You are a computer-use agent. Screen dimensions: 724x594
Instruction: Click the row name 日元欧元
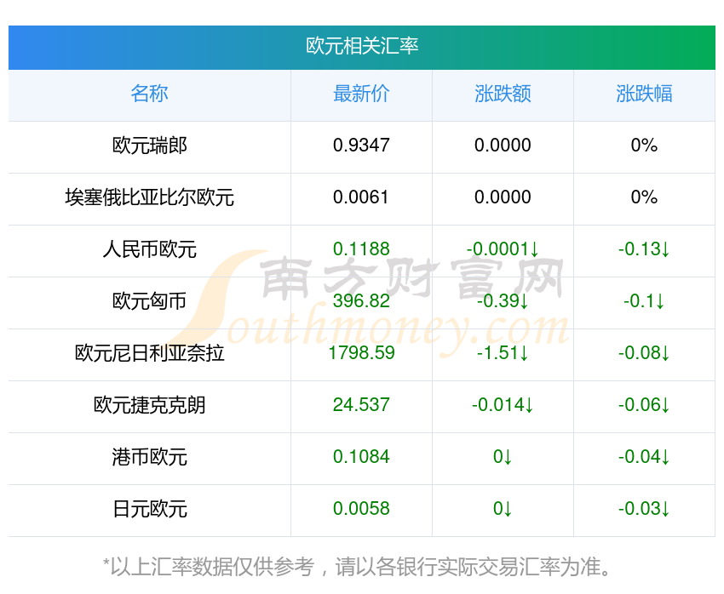tap(149, 509)
